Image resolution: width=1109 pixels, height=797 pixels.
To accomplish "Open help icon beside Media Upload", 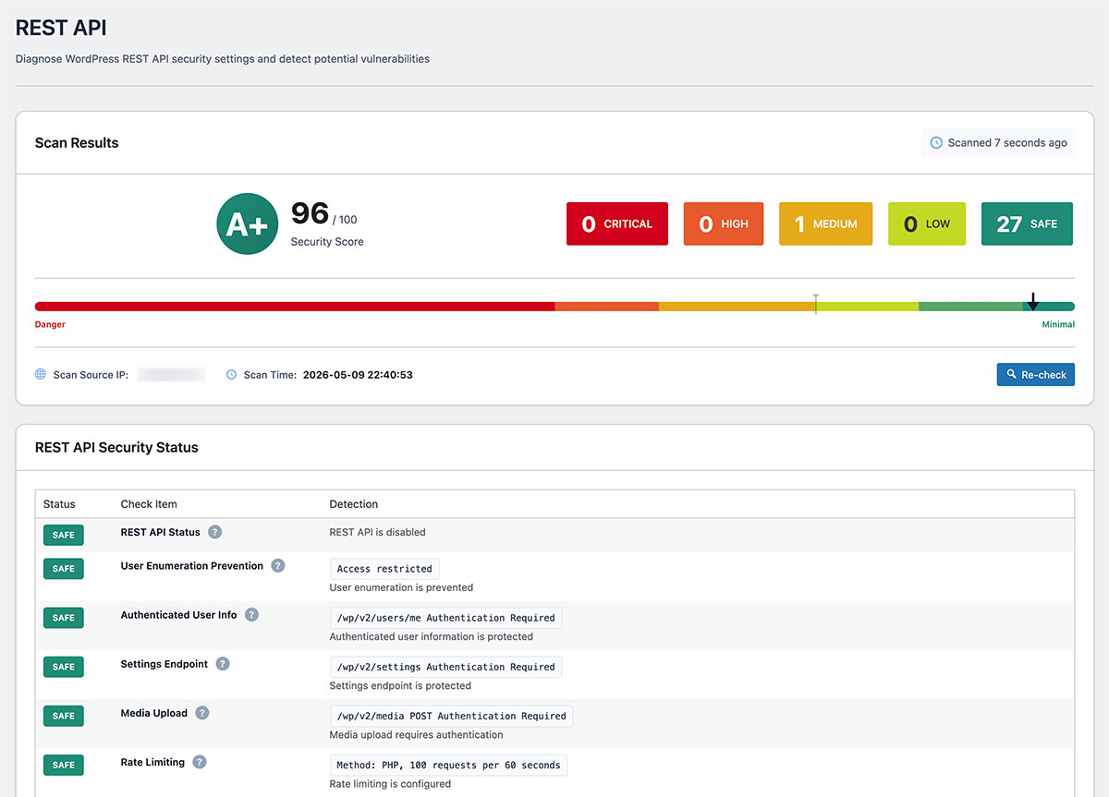I will tap(202, 713).
